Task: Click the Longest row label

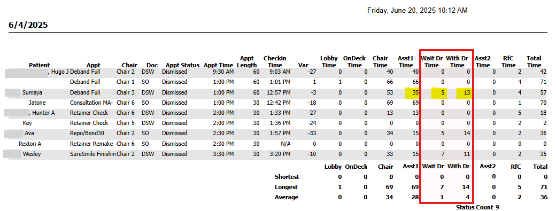Action: point(286,187)
